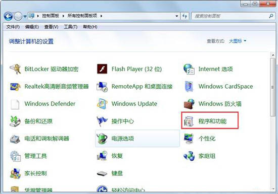This screenshot has height=194, width=278.
Task: Open the recent pages dropdown beside forward
Action: (x=25, y=16)
